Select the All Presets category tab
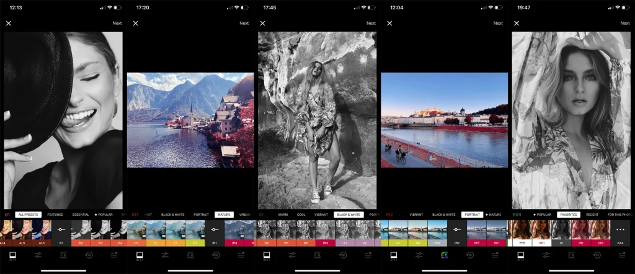This screenshot has height=274, width=635. pyautogui.click(x=28, y=215)
